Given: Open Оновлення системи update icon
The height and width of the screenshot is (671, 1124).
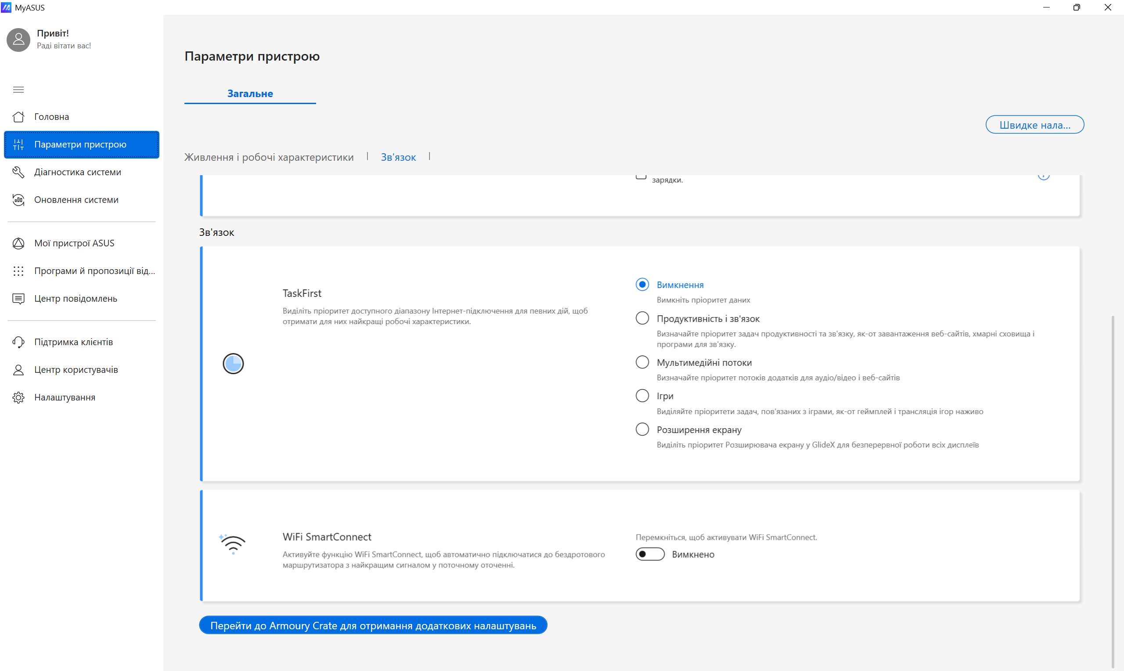Looking at the screenshot, I should (x=18, y=200).
